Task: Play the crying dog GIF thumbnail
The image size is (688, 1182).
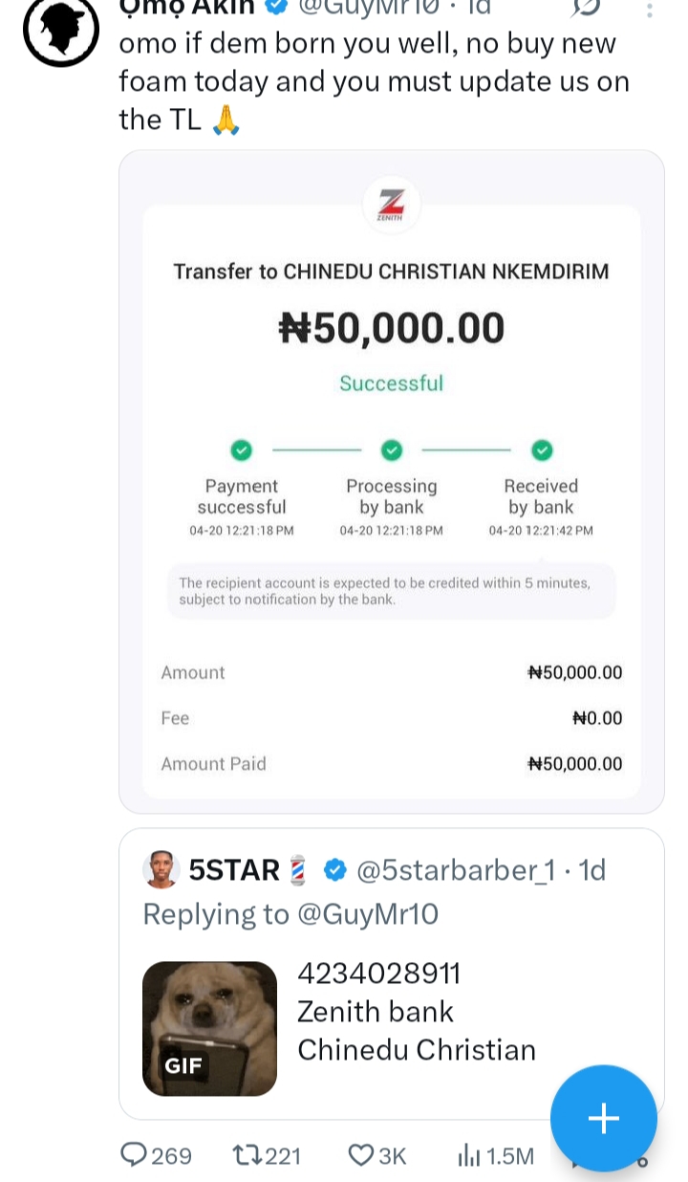Action: pyautogui.click(x=209, y=1028)
